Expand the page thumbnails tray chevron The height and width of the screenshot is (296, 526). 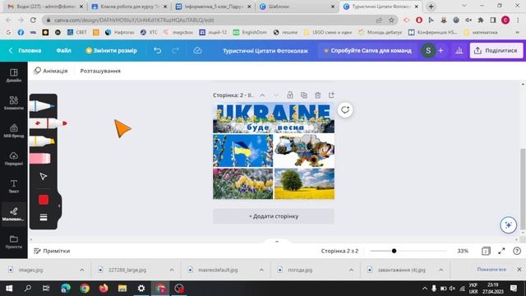(x=277, y=241)
